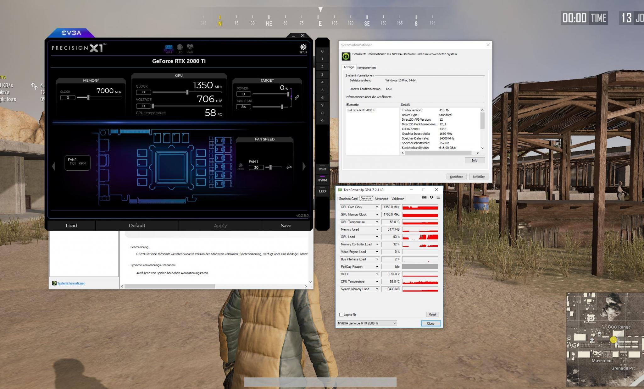The width and height of the screenshot is (644, 389).
Task: Select profile slot 5 in Precision X1
Action: 322,90
